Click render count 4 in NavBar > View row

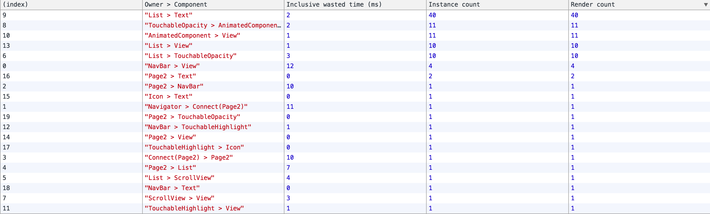(573, 66)
